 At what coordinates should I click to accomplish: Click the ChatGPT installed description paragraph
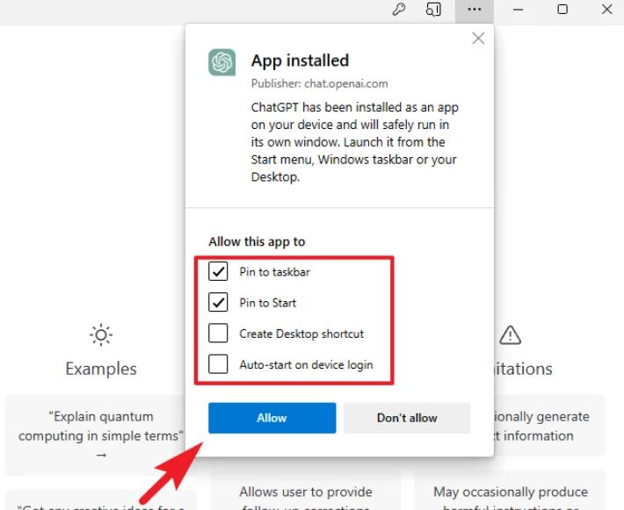(x=354, y=142)
